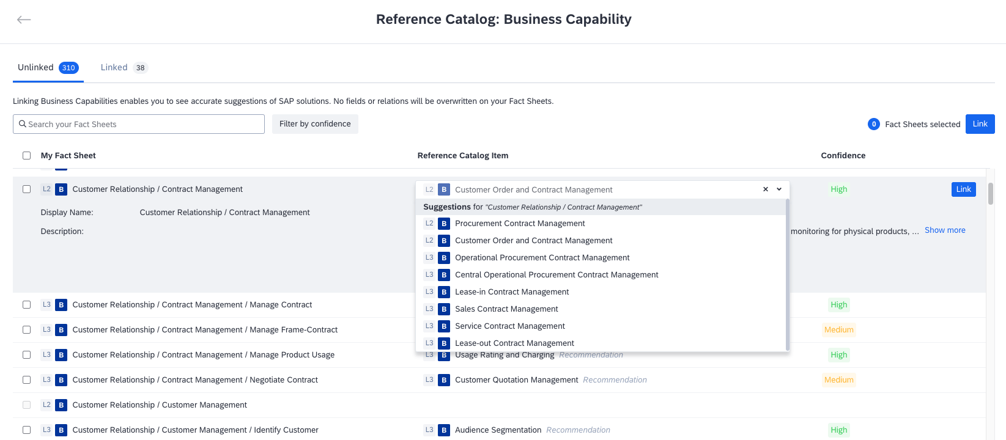The width and height of the screenshot is (1006, 440).
Task: Select the Manage Contract row checkbox
Action: tap(26, 305)
